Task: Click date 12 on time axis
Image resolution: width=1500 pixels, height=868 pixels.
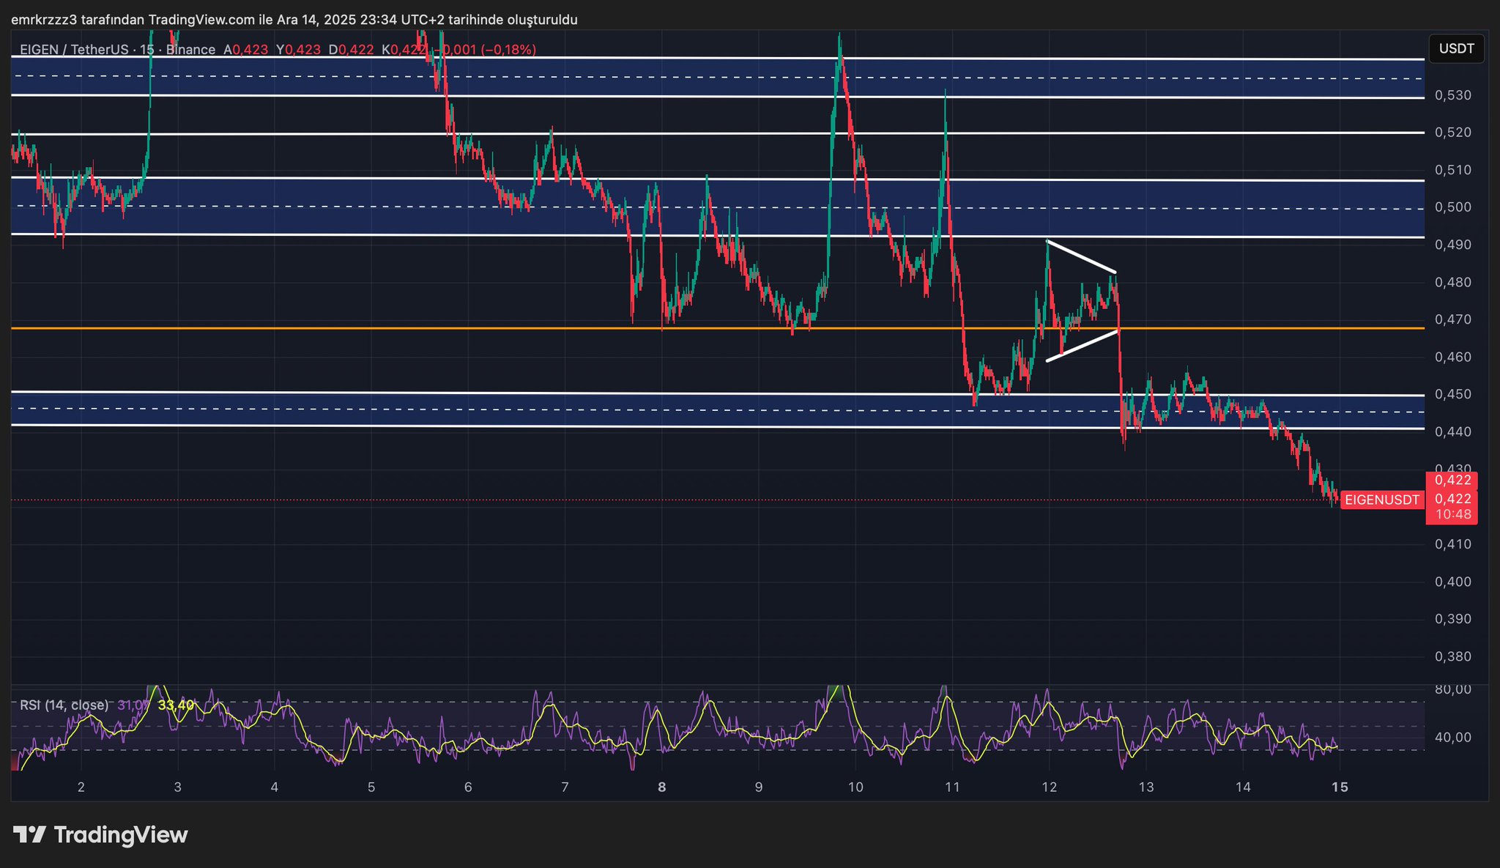Action: 1049,787
